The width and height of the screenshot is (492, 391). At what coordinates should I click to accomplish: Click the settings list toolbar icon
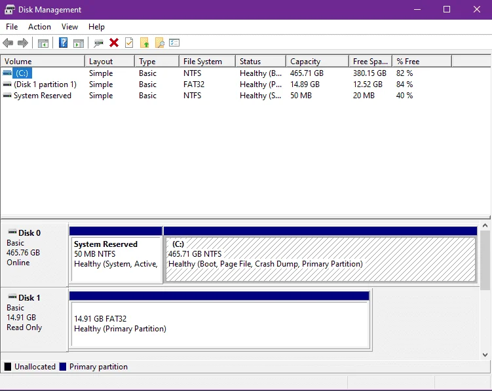coord(174,43)
